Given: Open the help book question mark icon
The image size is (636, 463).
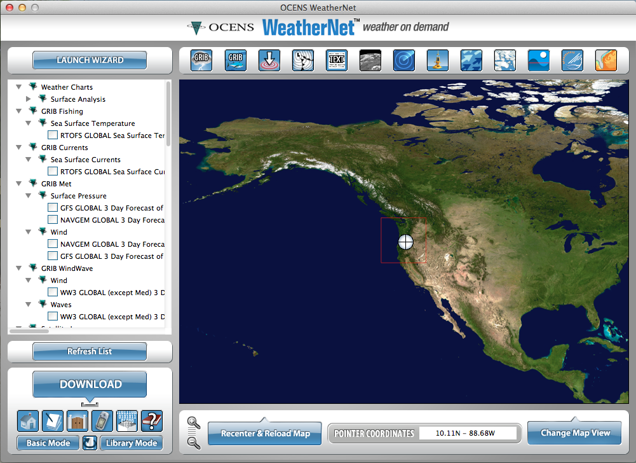Looking at the screenshot, I should (152, 421).
